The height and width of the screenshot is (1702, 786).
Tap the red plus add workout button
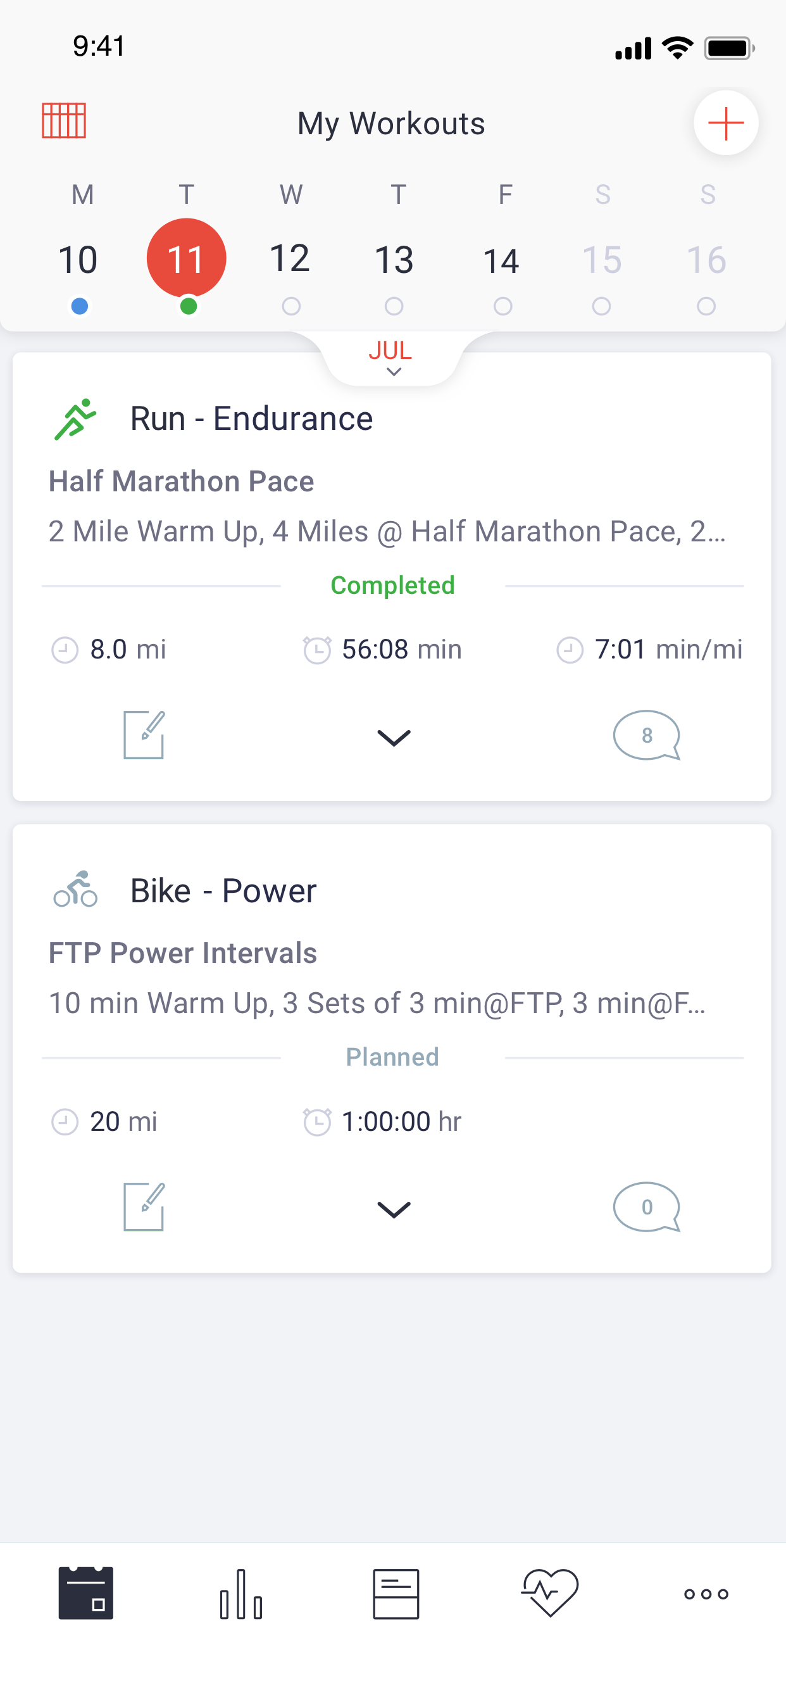725,123
